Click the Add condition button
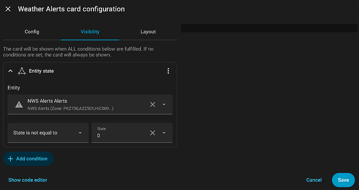 (28, 159)
